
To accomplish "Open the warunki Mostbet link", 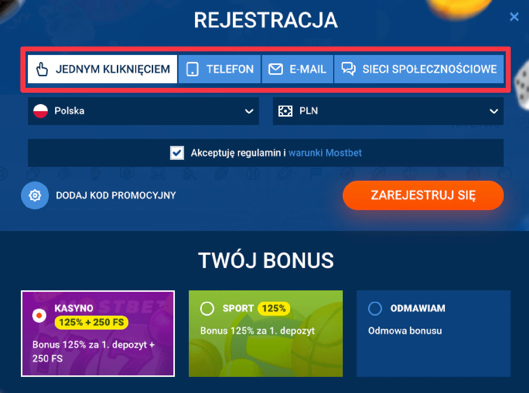I will coord(325,153).
